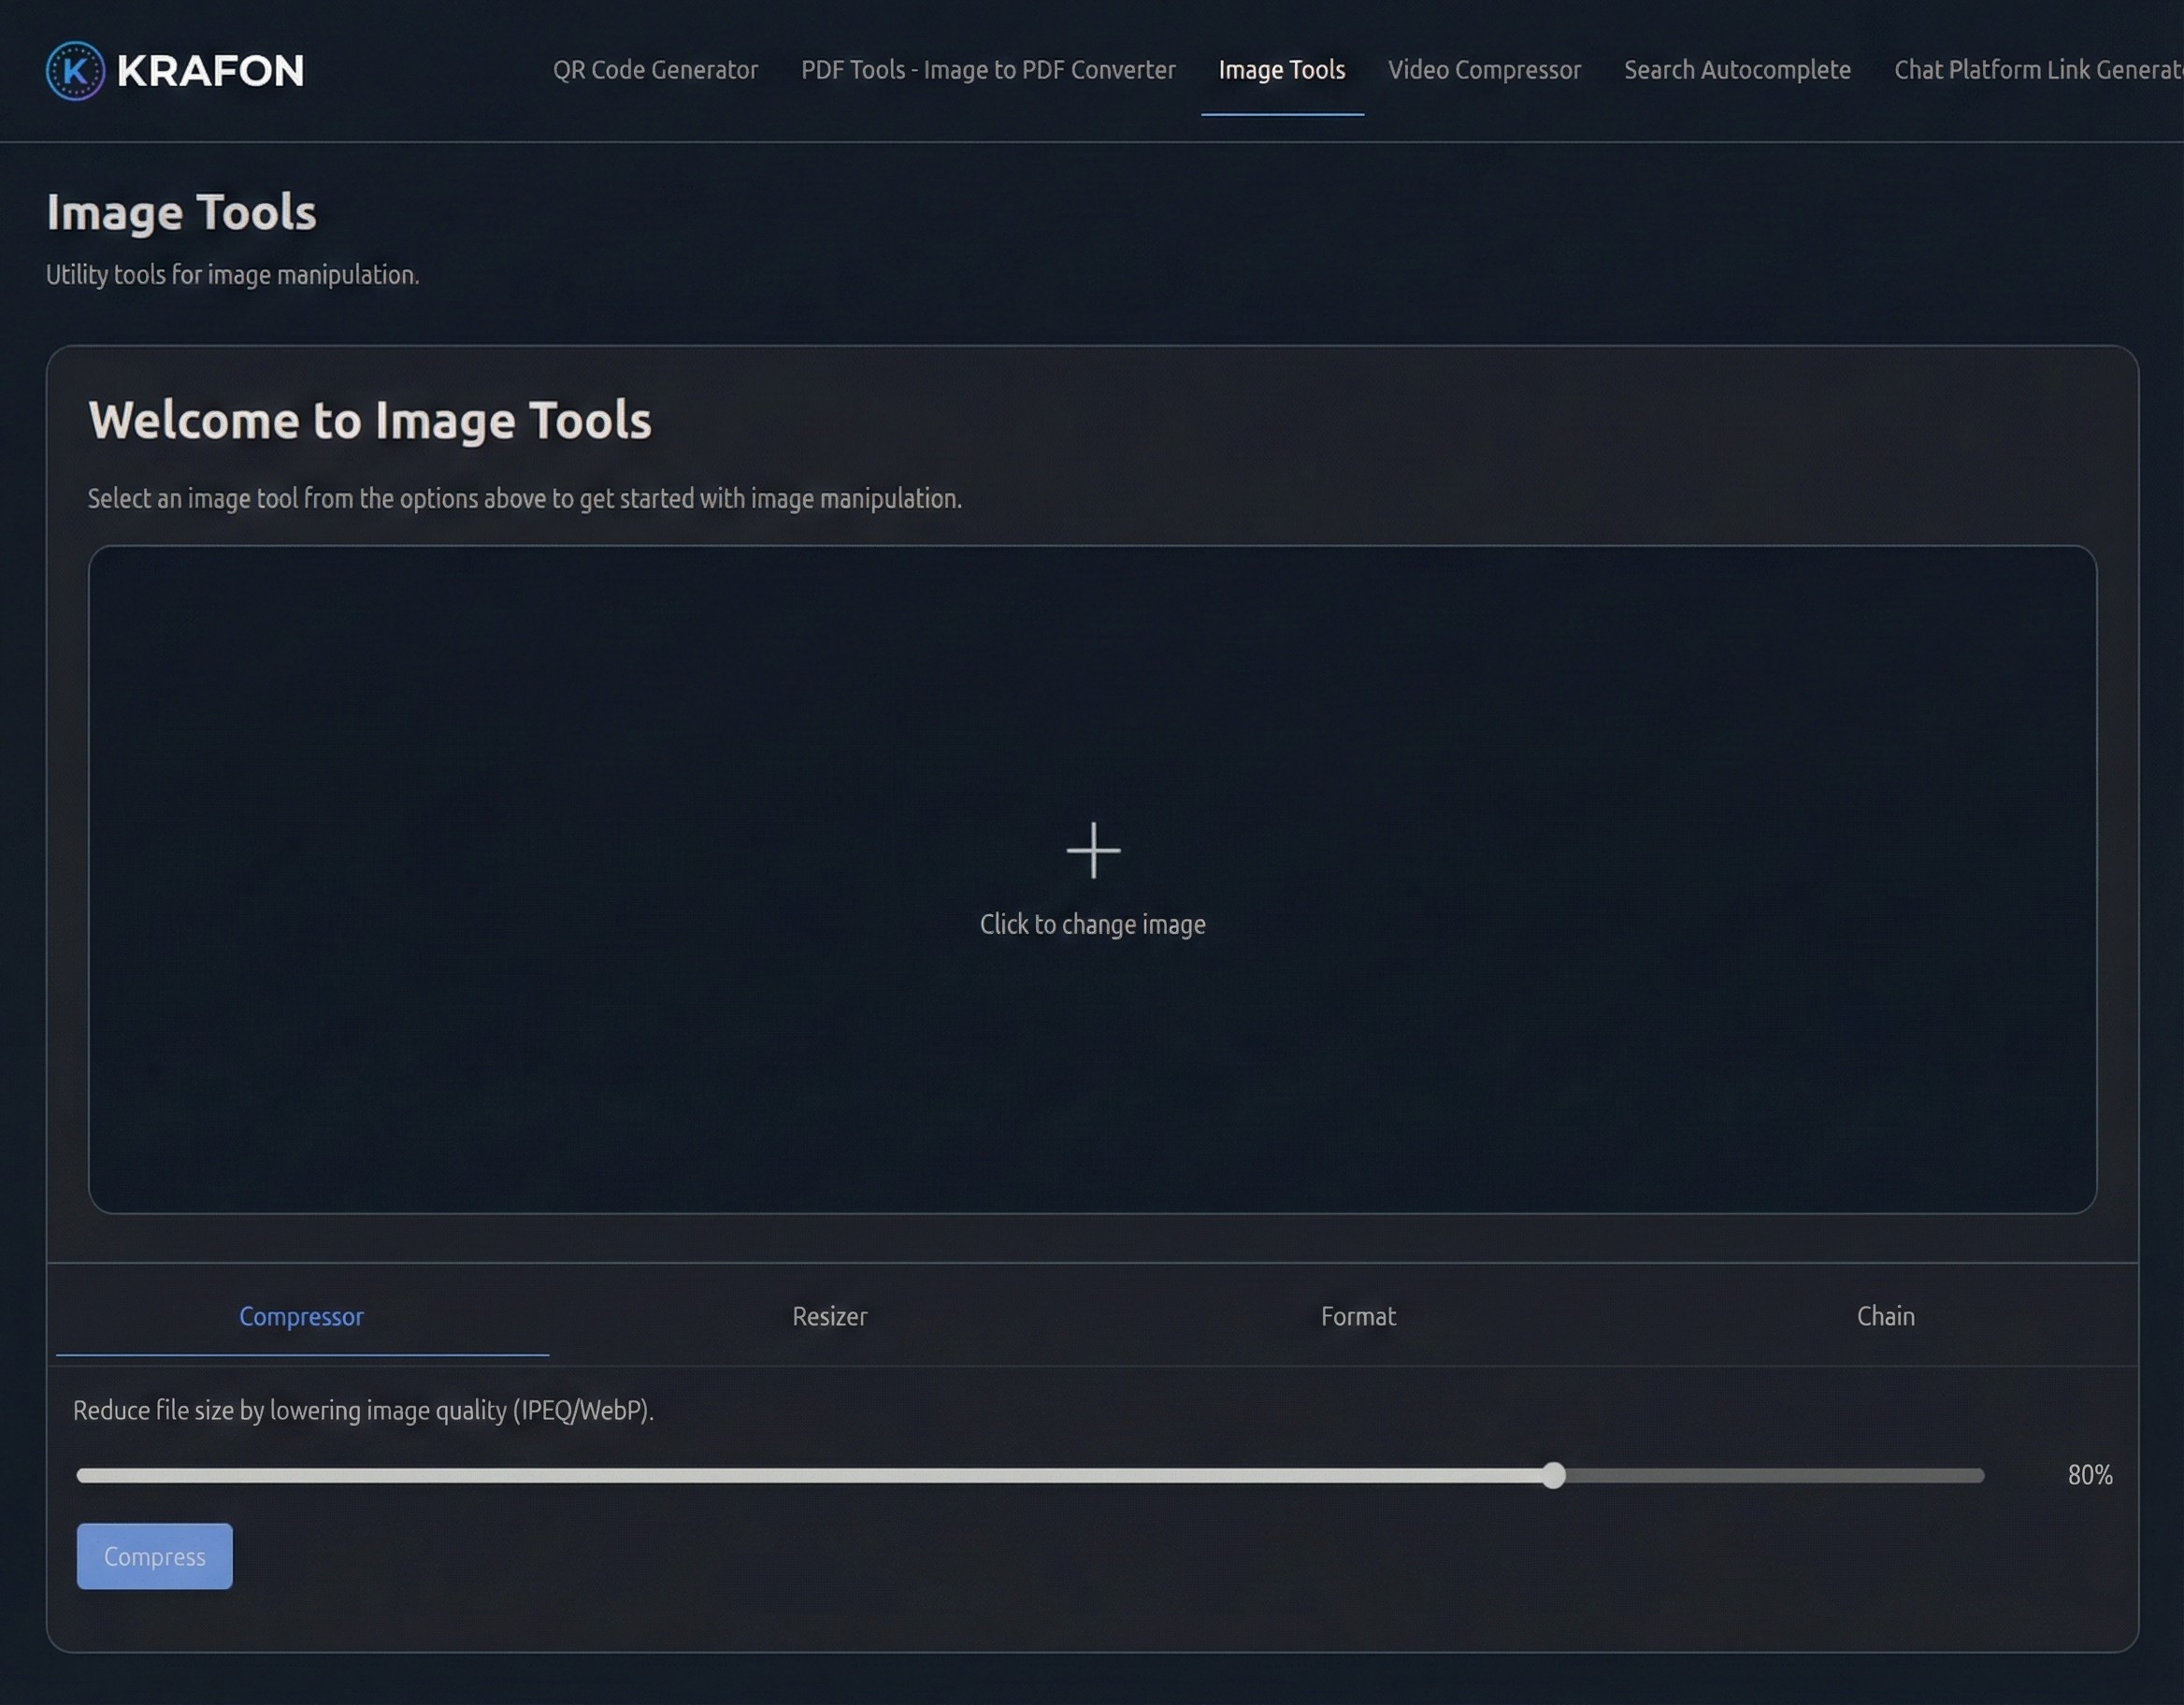
Task: Click the 'Reduce file size by lowering image quality' description
Action: 363,1410
